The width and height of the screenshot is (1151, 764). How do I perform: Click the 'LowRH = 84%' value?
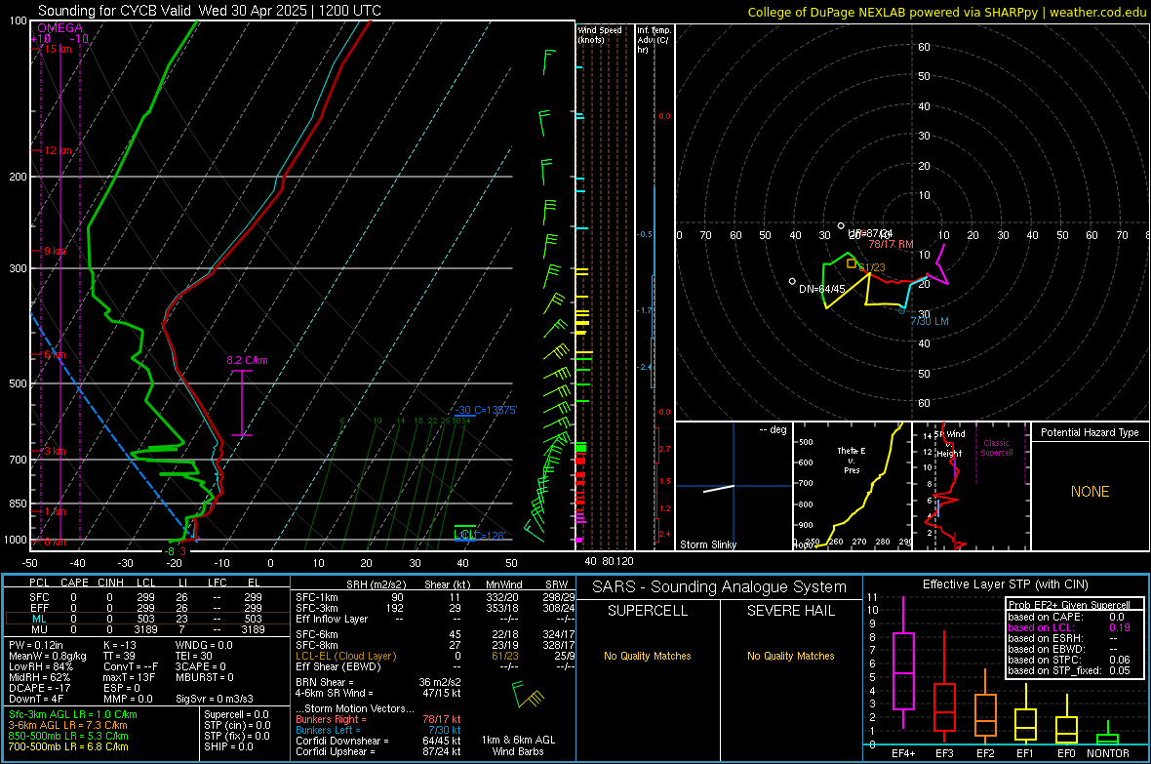pos(40,666)
